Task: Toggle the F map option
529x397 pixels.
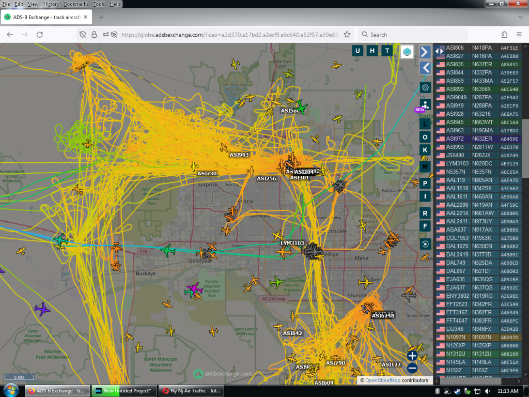Action: pos(425,226)
